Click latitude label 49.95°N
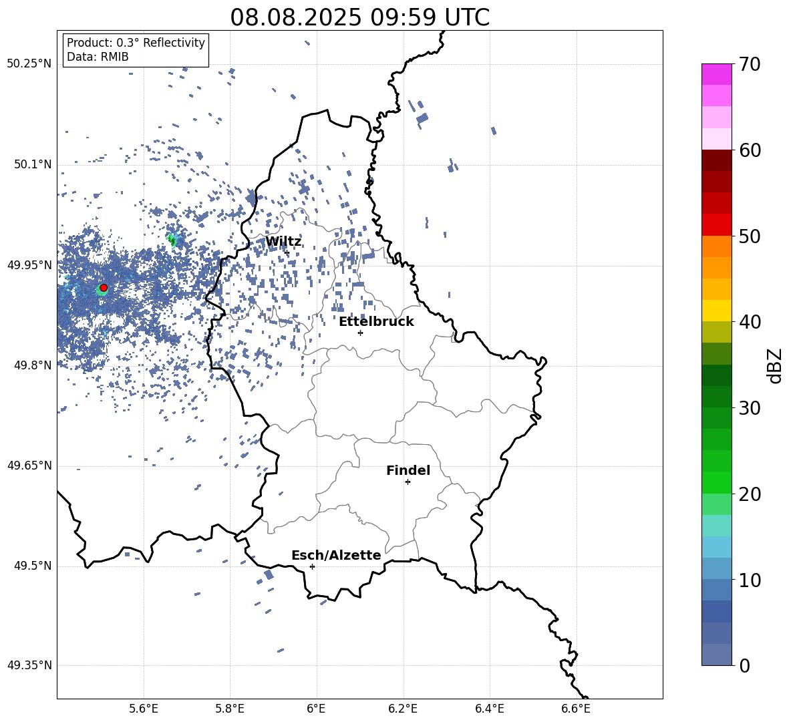791x722 pixels. click(29, 265)
